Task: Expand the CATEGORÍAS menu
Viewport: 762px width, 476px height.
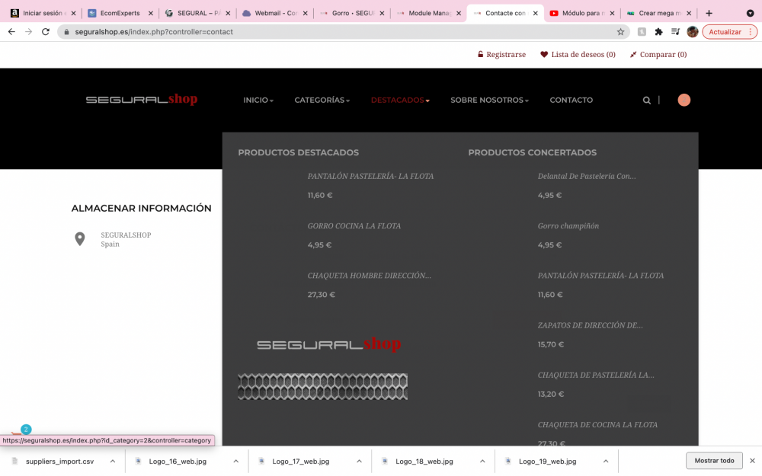Action: click(322, 100)
